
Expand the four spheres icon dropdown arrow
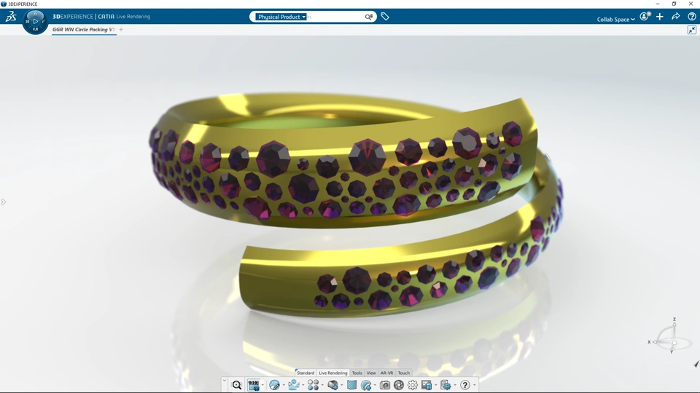click(x=322, y=385)
